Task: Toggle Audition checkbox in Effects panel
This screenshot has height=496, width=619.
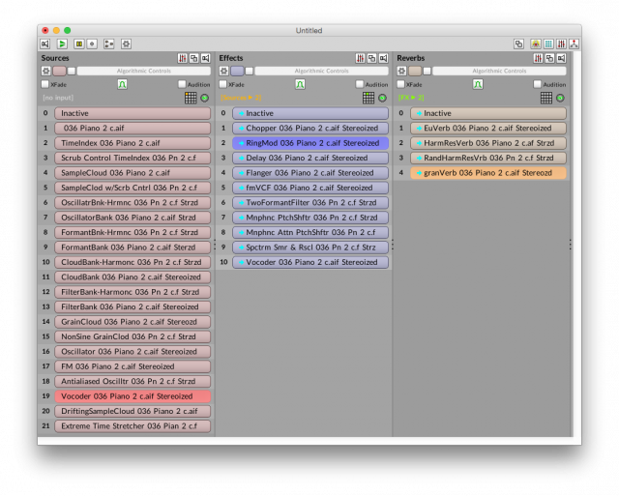Action: (359, 84)
